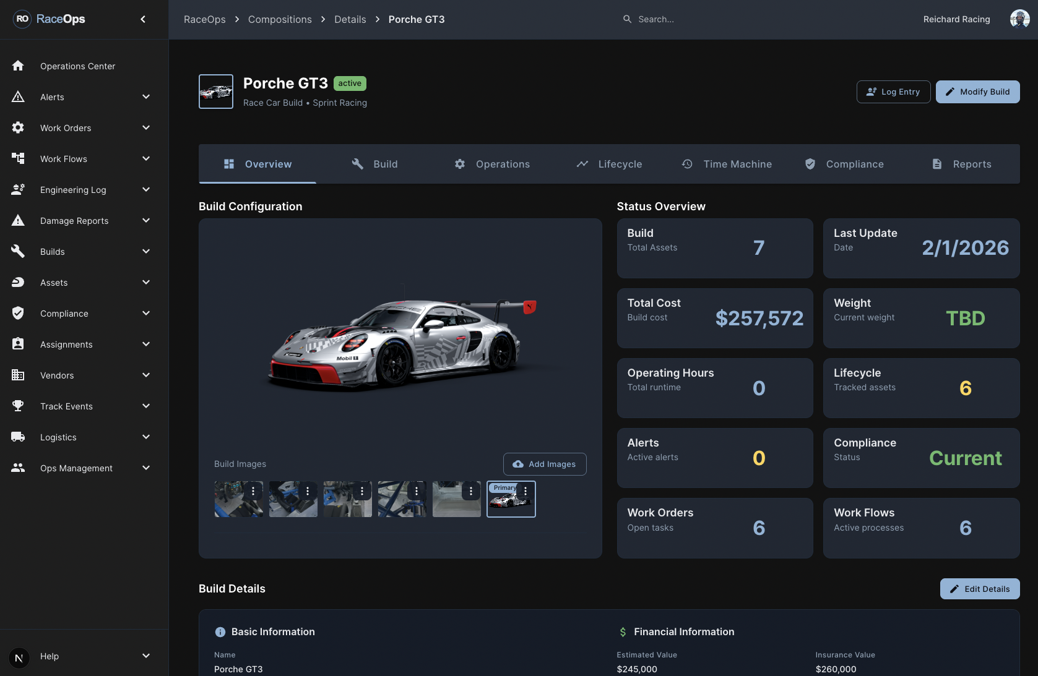Open the overflow menu on the first build image

click(x=253, y=490)
